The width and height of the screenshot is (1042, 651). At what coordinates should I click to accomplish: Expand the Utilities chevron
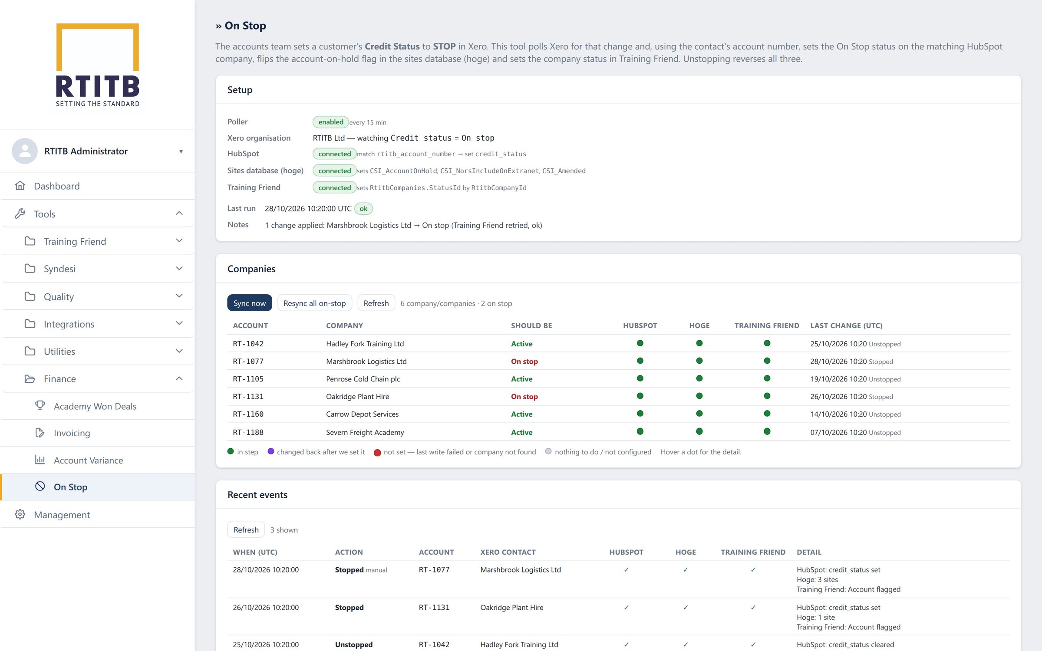179,351
